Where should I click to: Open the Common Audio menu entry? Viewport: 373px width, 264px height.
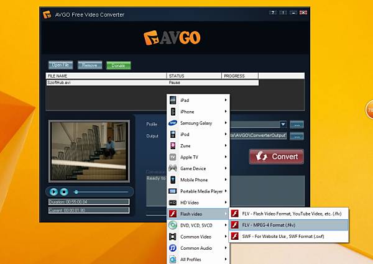point(198,248)
